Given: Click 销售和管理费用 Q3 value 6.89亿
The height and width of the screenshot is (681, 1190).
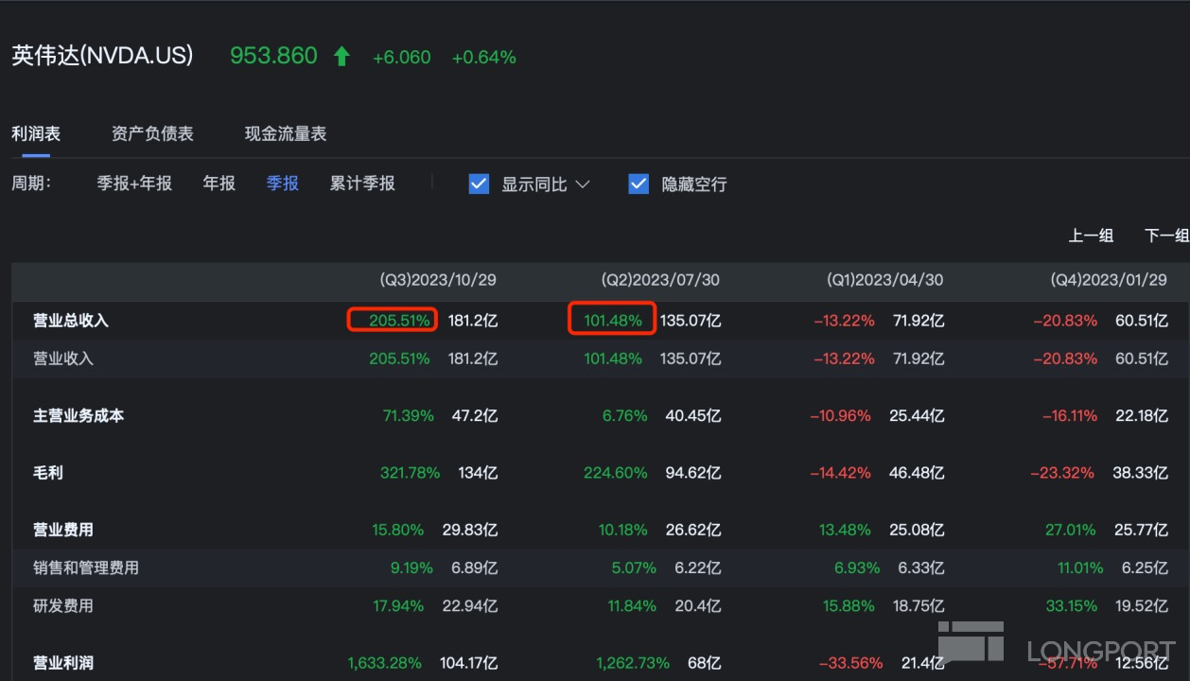Looking at the screenshot, I should tap(474, 567).
